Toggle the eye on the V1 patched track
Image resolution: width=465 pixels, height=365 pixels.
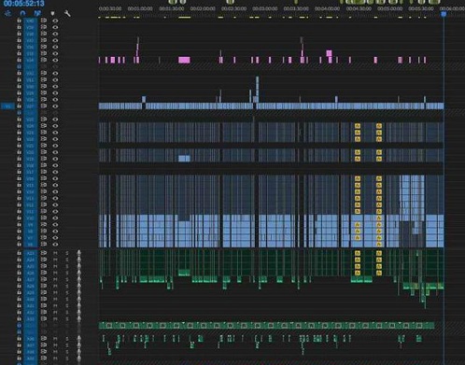point(55,106)
